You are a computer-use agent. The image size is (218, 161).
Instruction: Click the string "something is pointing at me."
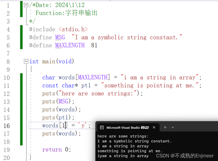tap(150, 85)
